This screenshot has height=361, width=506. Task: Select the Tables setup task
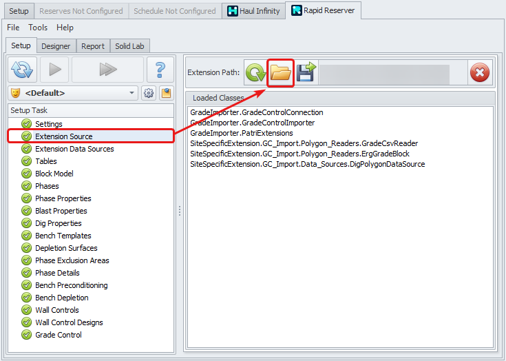(46, 161)
